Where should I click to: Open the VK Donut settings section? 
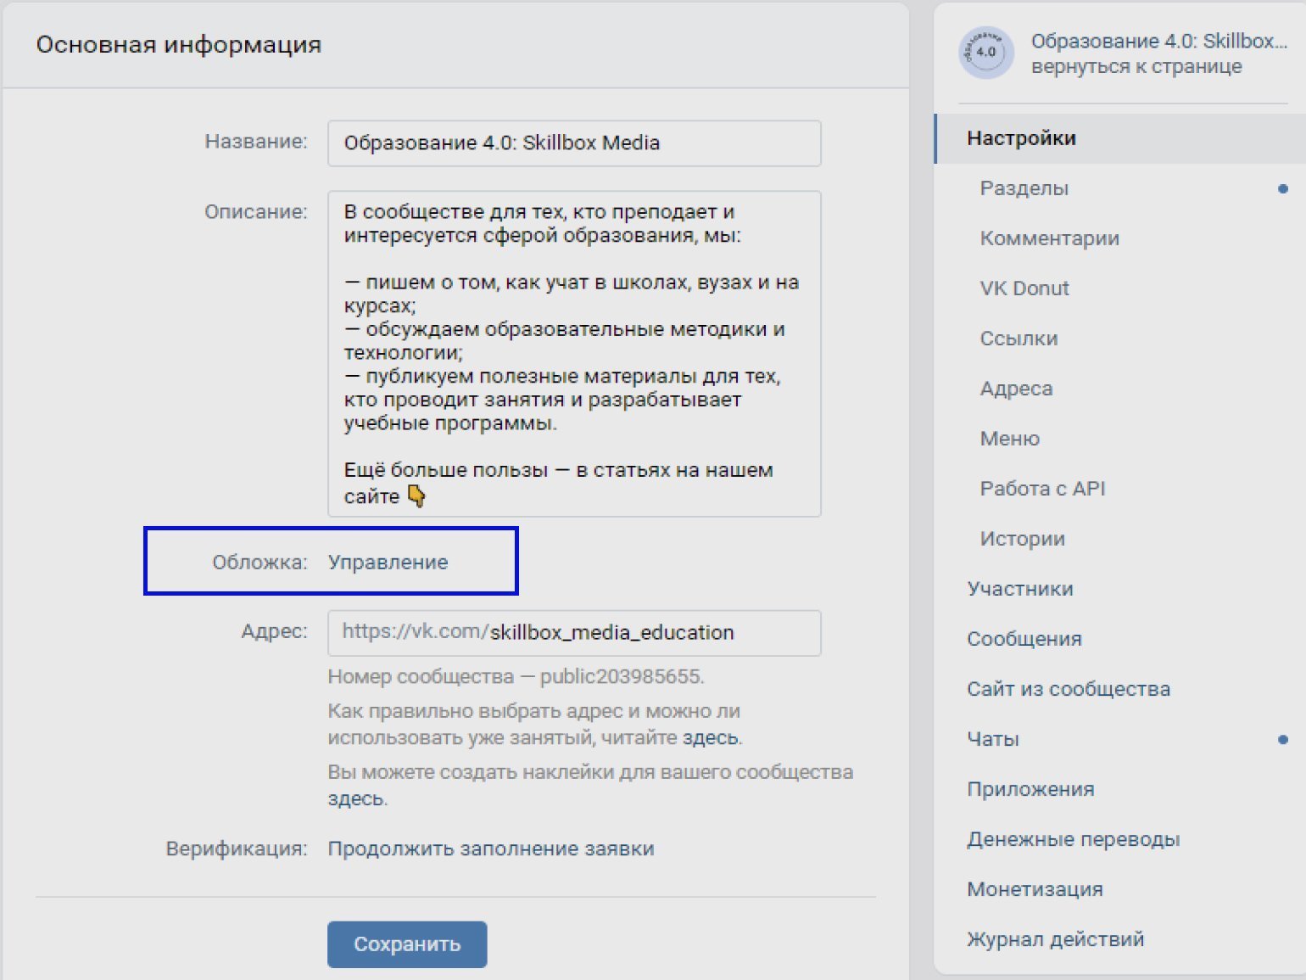tap(1024, 288)
